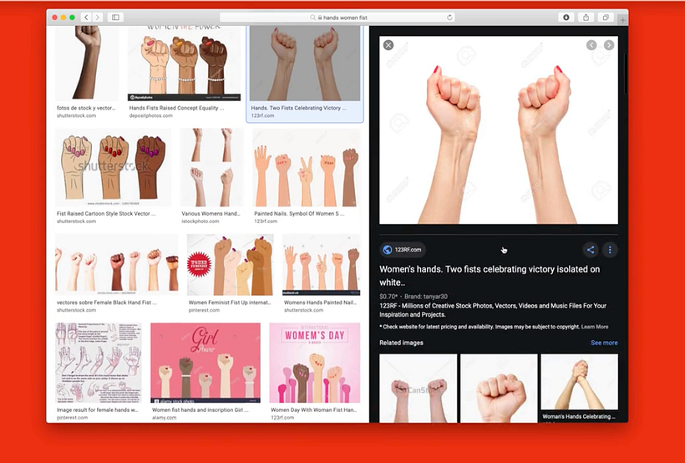Reload the page from address bar
The image size is (685, 463).
tap(450, 17)
